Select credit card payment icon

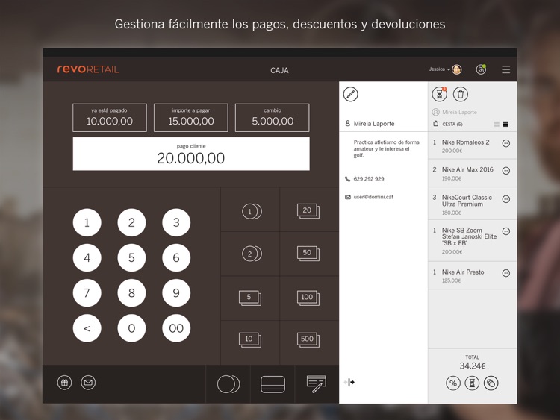273,384
